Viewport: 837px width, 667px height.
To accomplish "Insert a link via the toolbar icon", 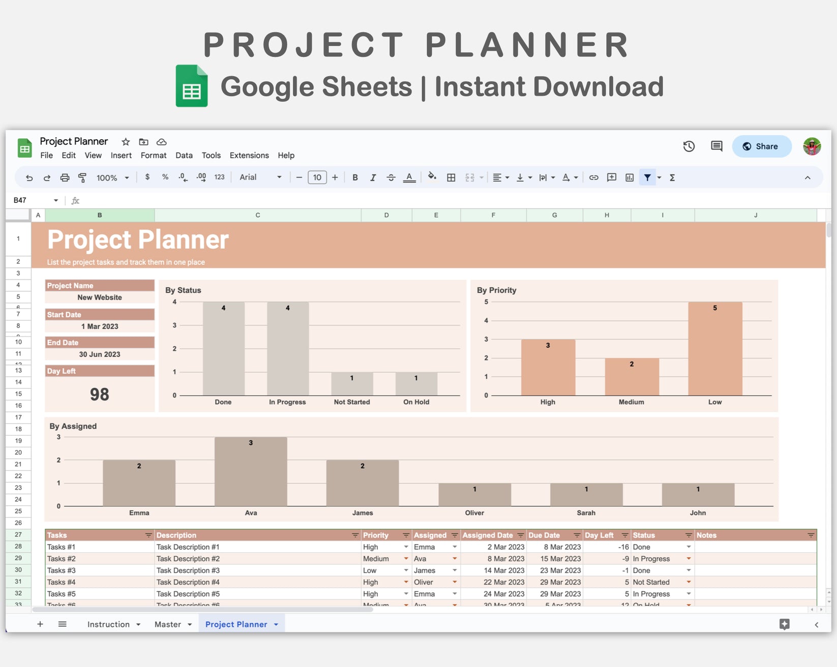I will 593,177.
